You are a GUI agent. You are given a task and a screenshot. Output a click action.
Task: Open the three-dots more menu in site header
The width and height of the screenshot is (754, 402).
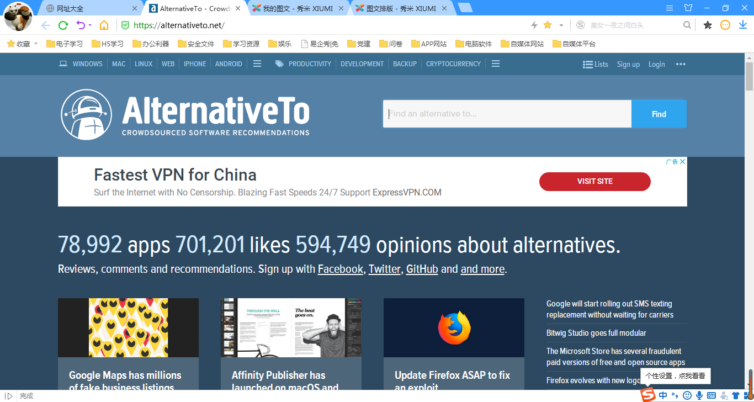(x=681, y=64)
